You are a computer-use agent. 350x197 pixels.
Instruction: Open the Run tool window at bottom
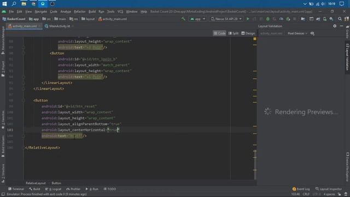[92, 189]
